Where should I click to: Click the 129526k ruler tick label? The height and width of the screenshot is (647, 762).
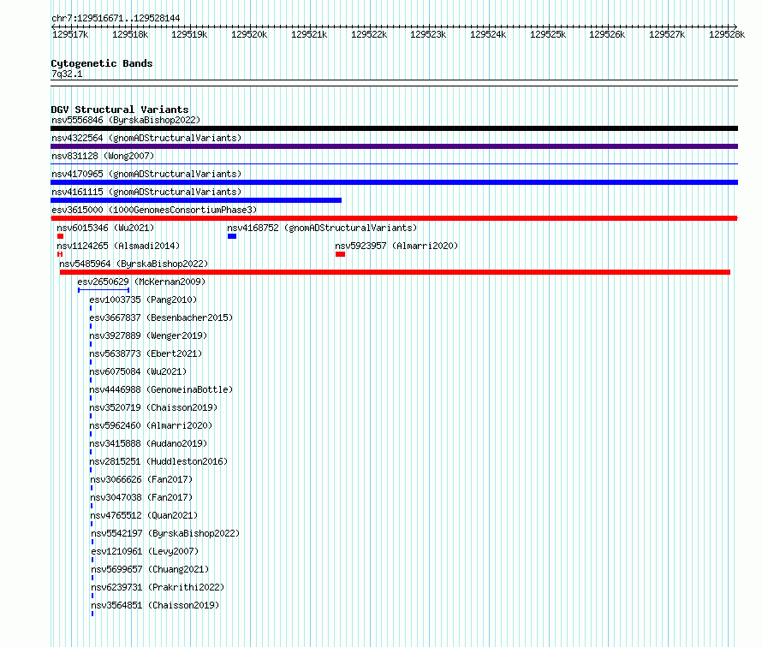pyautogui.click(x=608, y=34)
